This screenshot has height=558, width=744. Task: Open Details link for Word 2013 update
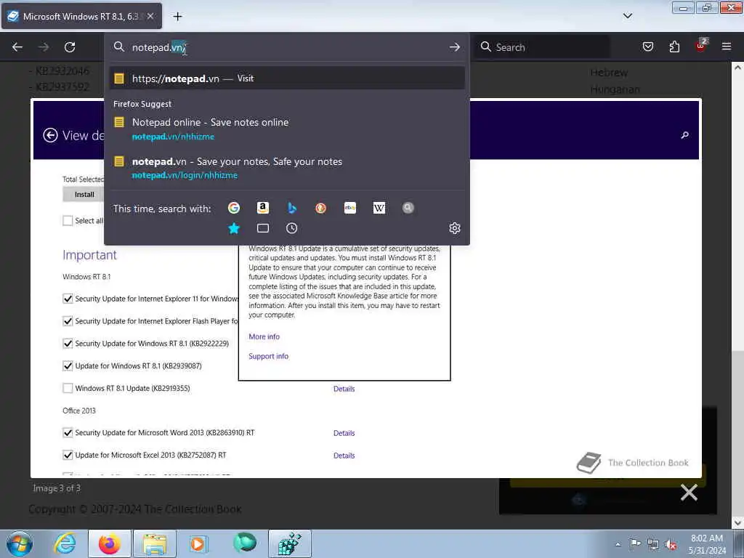tap(344, 433)
